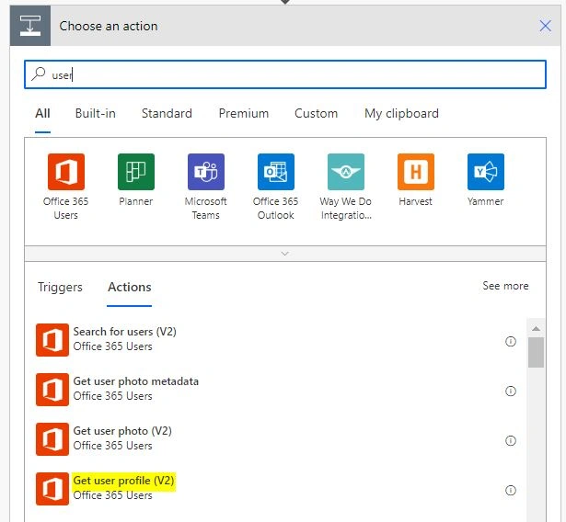Switch to the Built-in tab
Screen dimensions: 566x522
point(96,114)
